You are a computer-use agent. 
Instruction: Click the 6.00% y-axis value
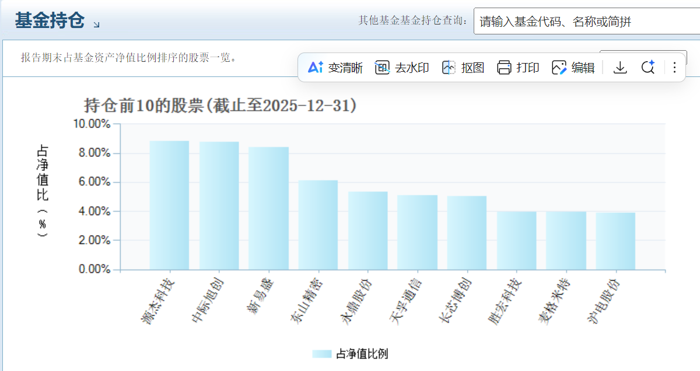(x=94, y=182)
